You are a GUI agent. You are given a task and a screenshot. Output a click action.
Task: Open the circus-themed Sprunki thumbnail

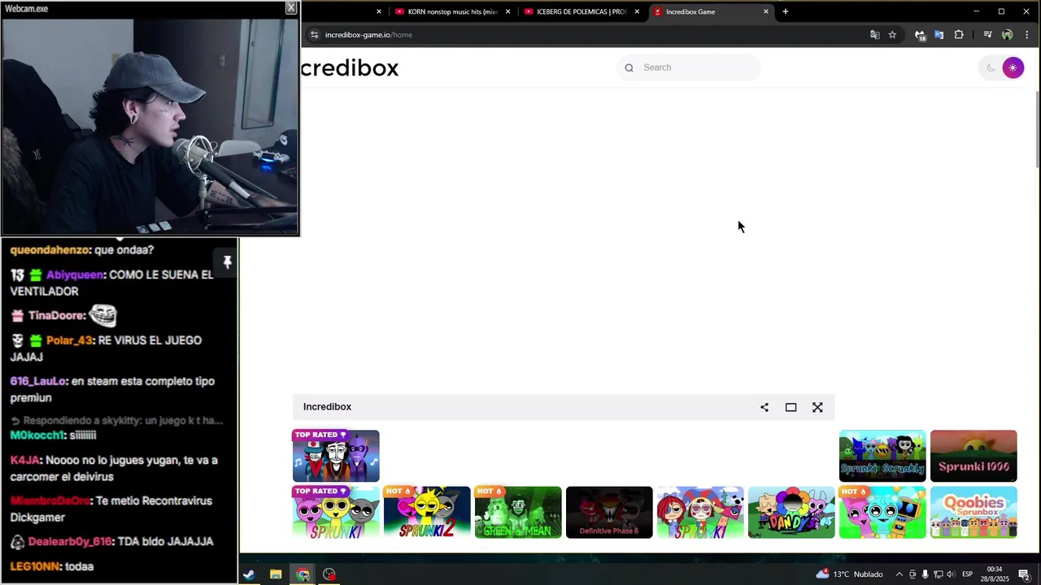700,512
